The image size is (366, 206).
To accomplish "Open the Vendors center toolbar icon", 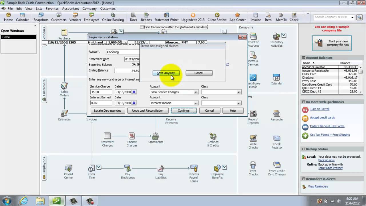I will click(75, 17).
